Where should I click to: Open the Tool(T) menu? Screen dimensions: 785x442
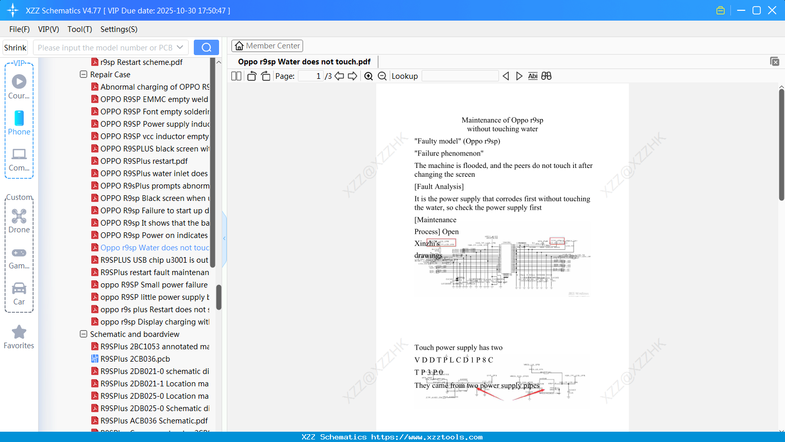click(x=80, y=29)
